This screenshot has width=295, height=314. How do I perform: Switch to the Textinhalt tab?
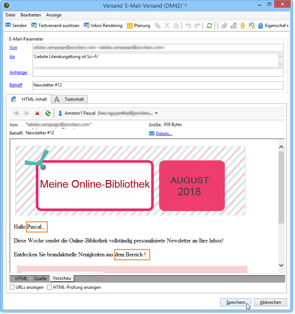coord(69,100)
